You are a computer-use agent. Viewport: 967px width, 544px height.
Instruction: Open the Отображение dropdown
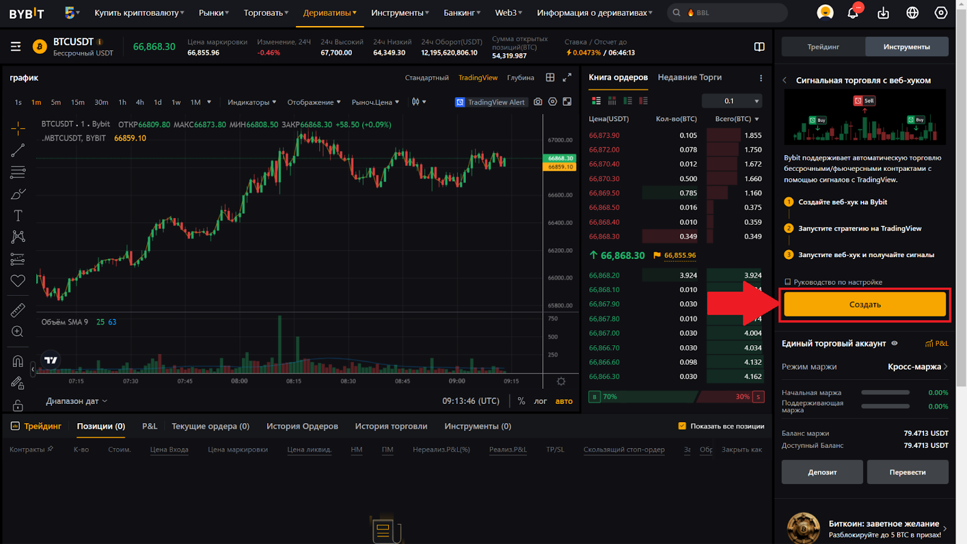pos(314,102)
